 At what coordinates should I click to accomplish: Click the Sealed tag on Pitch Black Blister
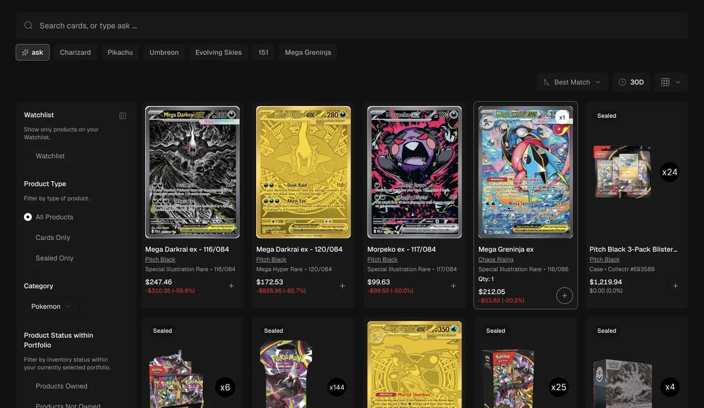coord(607,116)
